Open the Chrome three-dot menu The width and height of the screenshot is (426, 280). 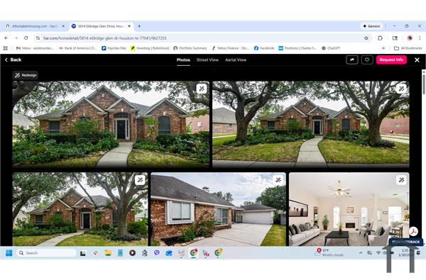[x=420, y=38]
